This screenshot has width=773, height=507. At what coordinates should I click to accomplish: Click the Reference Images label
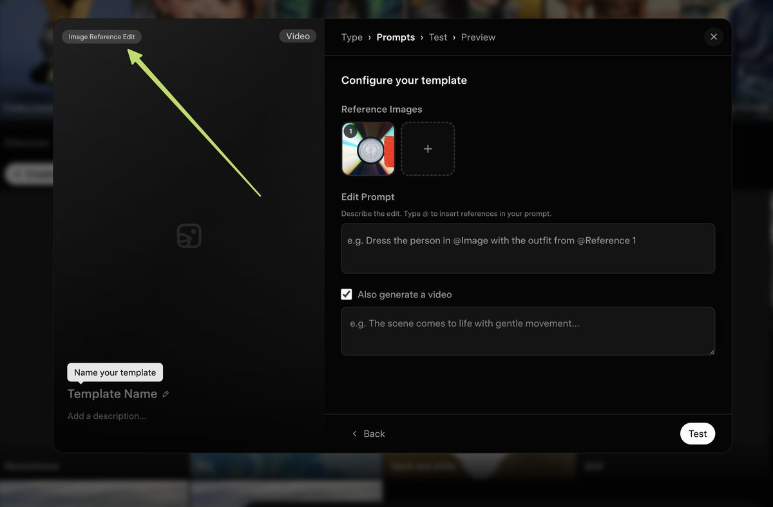click(x=381, y=110)
